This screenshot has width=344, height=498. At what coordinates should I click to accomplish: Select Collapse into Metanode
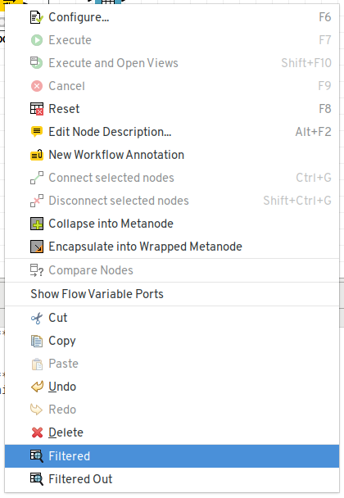coord(172,224)
